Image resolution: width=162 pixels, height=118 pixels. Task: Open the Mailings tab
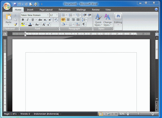(x=81, y=10)
